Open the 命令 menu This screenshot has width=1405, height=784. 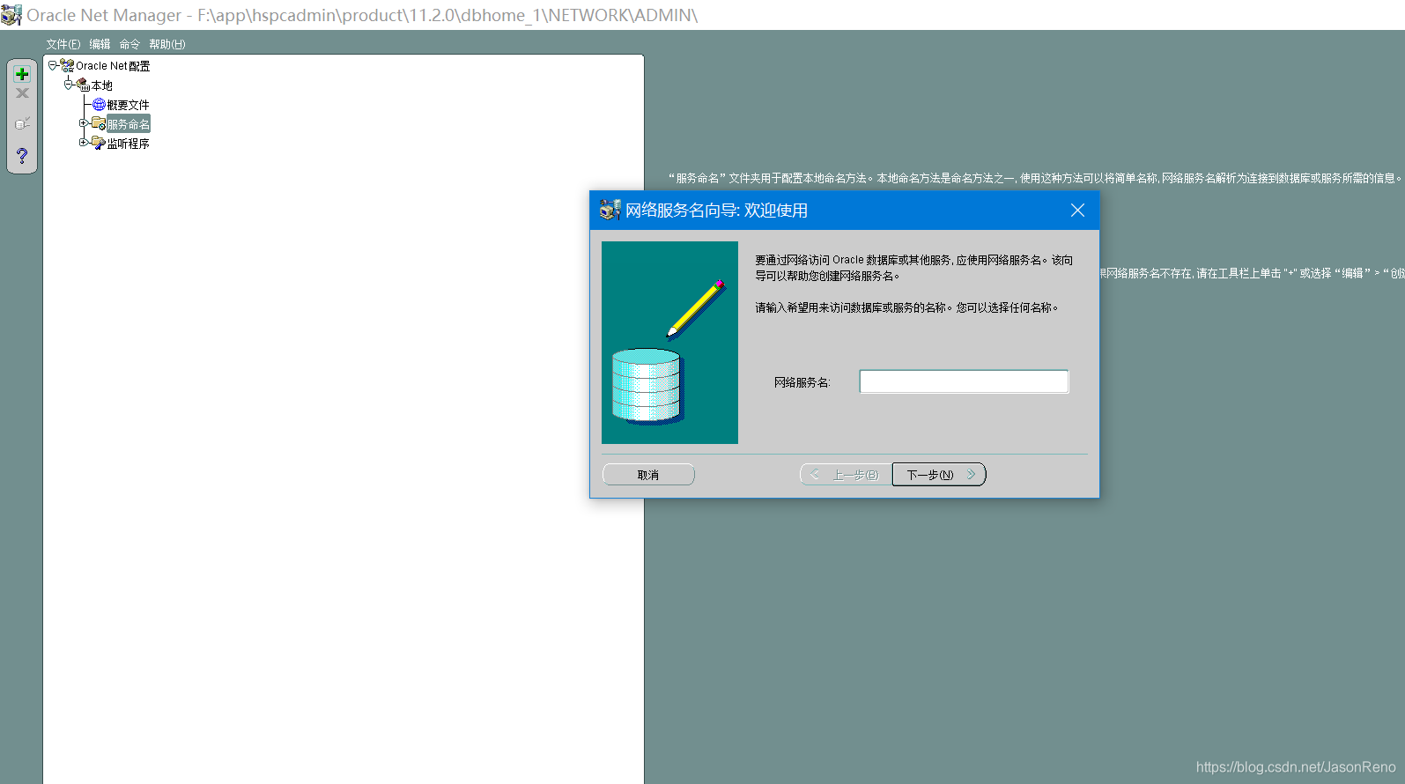[129, 44]
